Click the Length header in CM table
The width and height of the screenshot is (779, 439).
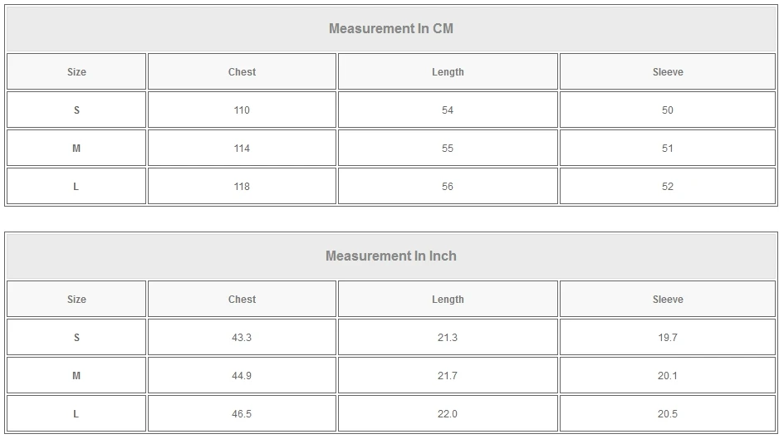click(x=448, y=72)
